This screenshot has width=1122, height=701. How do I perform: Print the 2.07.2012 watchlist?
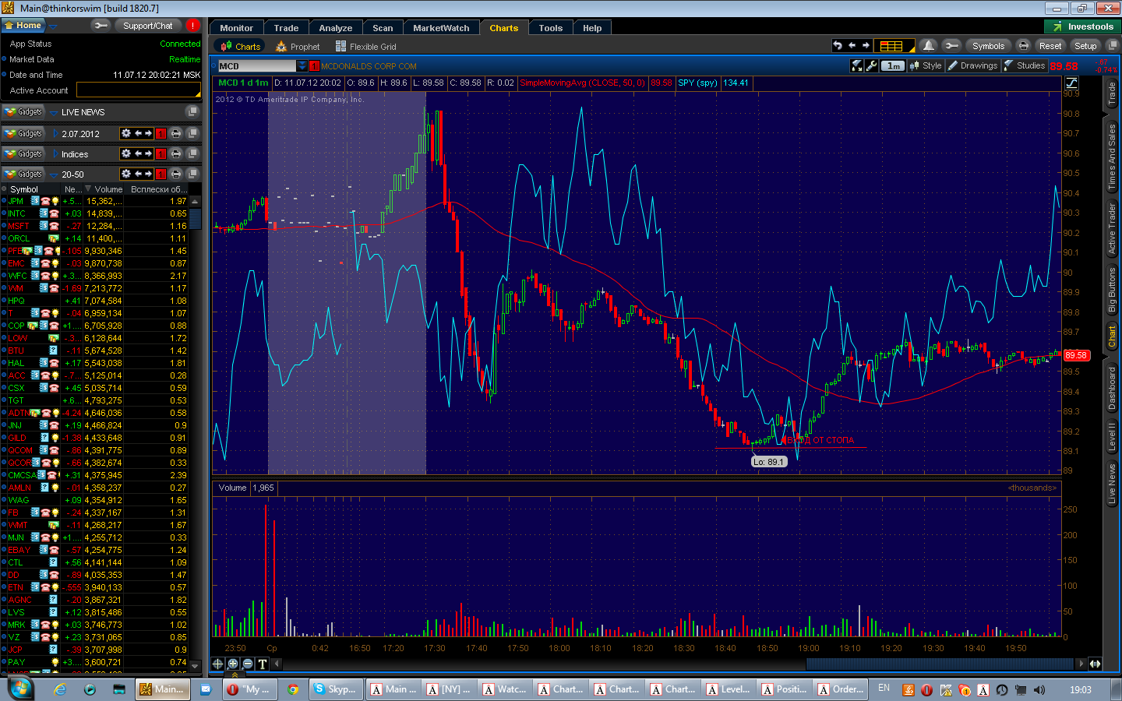(x=176, y=133)
